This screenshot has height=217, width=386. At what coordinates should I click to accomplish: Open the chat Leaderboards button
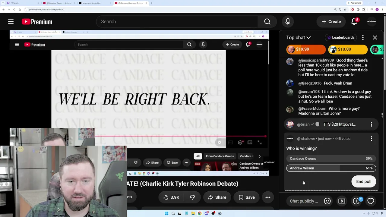[x=341, y=38]
